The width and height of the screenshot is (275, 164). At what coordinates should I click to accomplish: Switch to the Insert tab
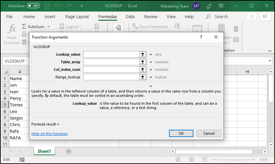point(50,16)
